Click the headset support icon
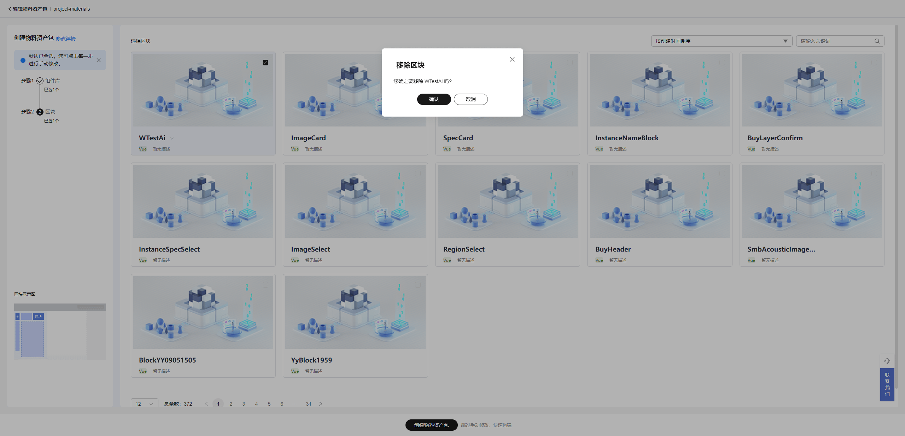Screen dimensions: 905x436 tap(887, 361)
